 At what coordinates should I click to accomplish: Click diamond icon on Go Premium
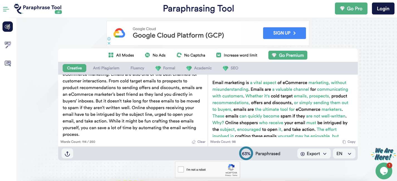point(274,55)
